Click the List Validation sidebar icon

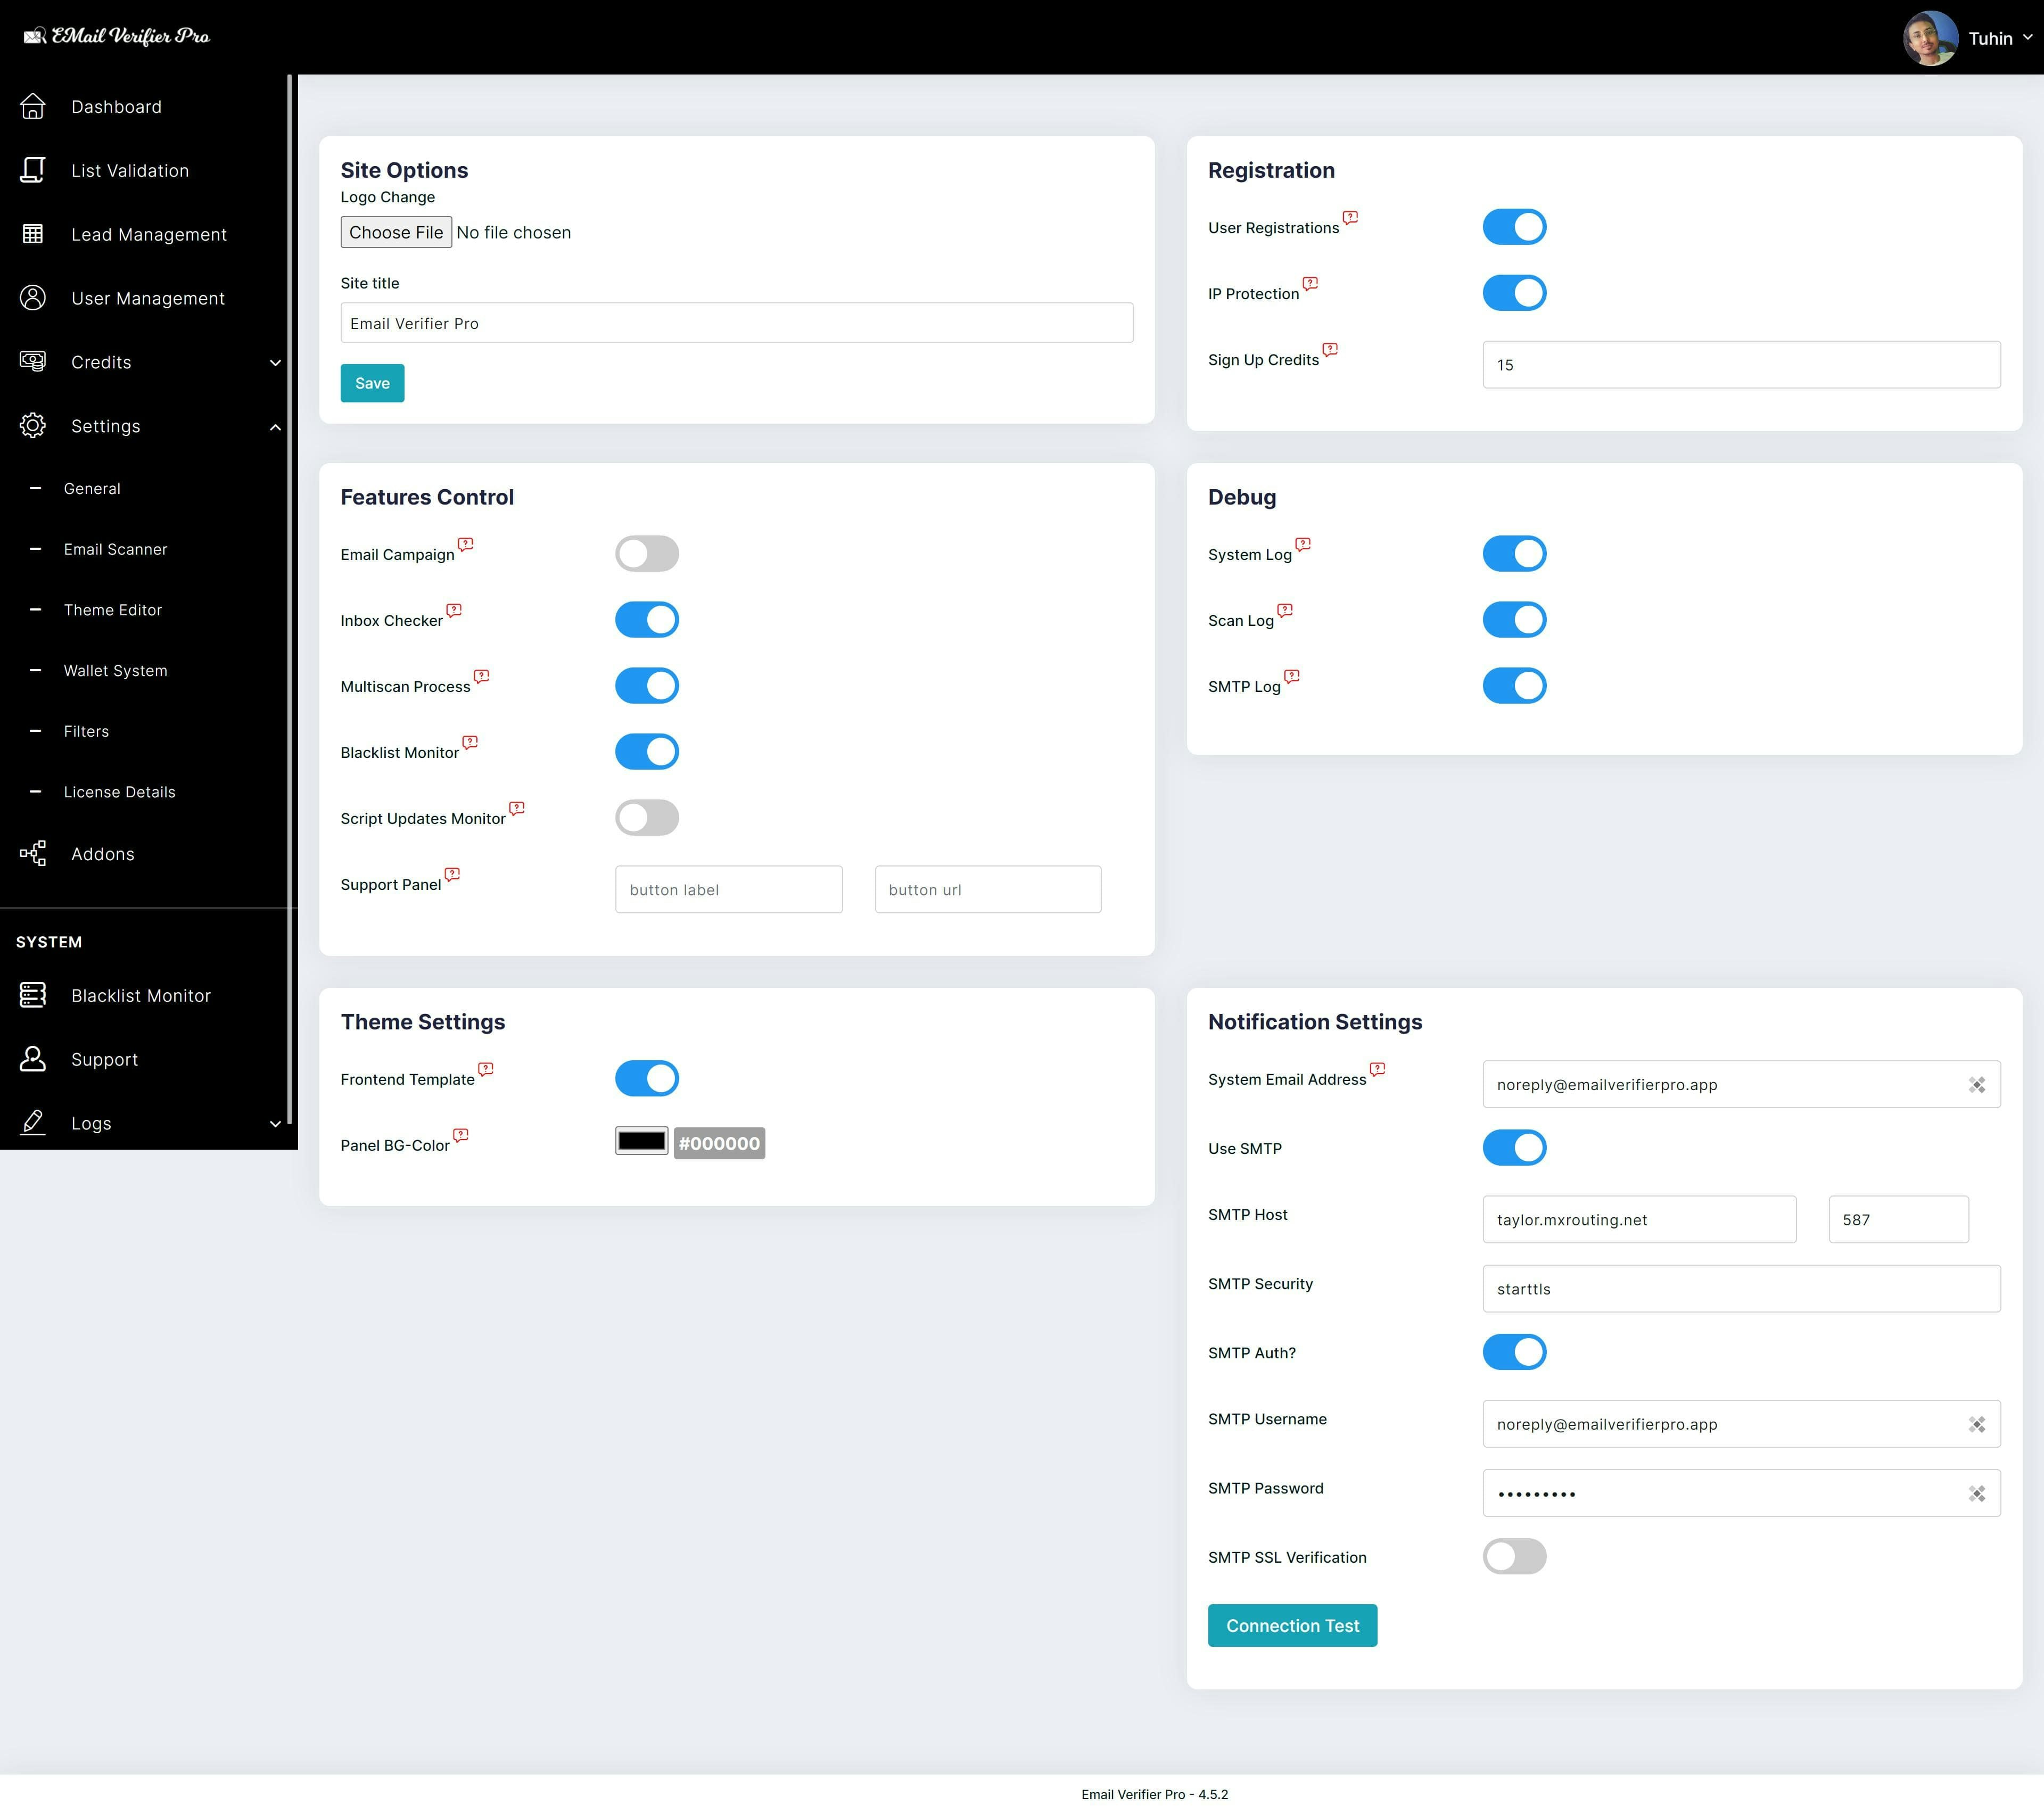point(33,170)
